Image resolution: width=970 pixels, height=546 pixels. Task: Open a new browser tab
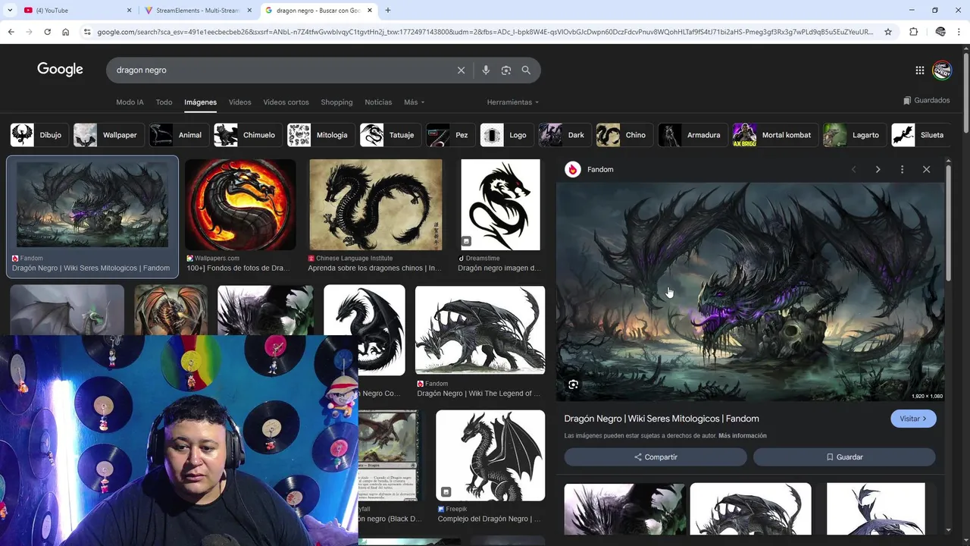coord(388,11)
